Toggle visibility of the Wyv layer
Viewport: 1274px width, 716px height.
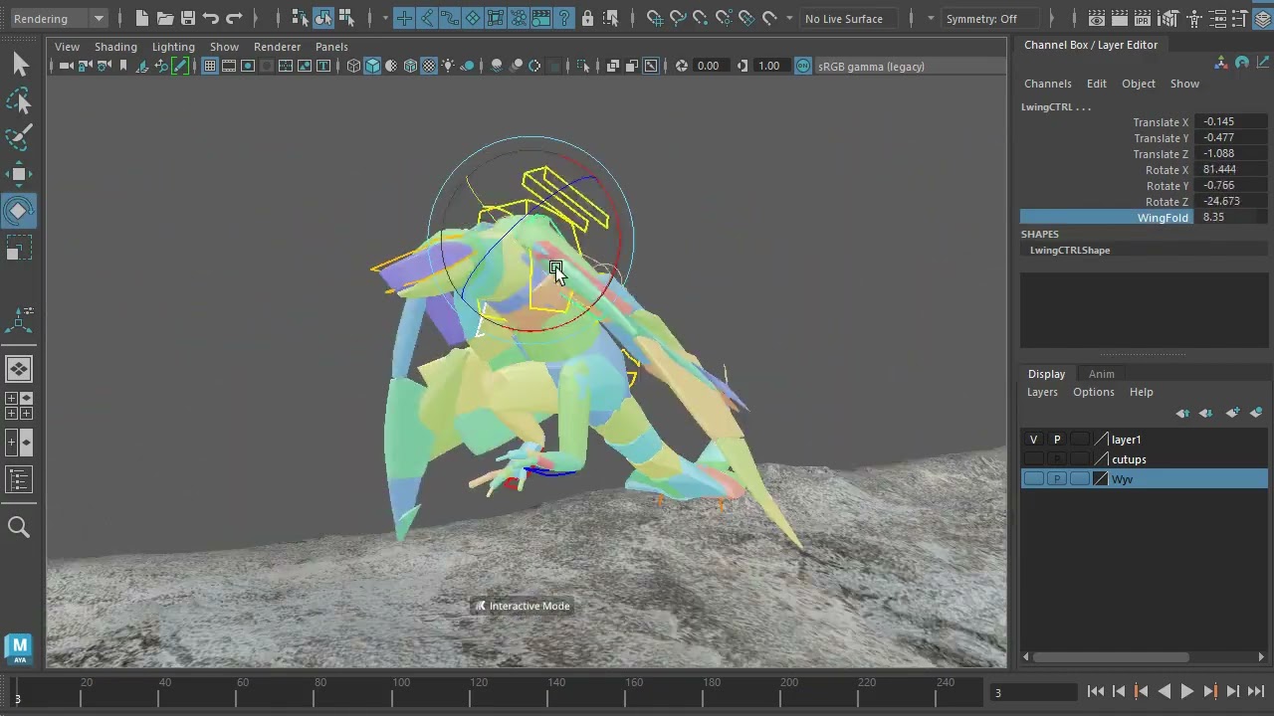[1033, 479]
